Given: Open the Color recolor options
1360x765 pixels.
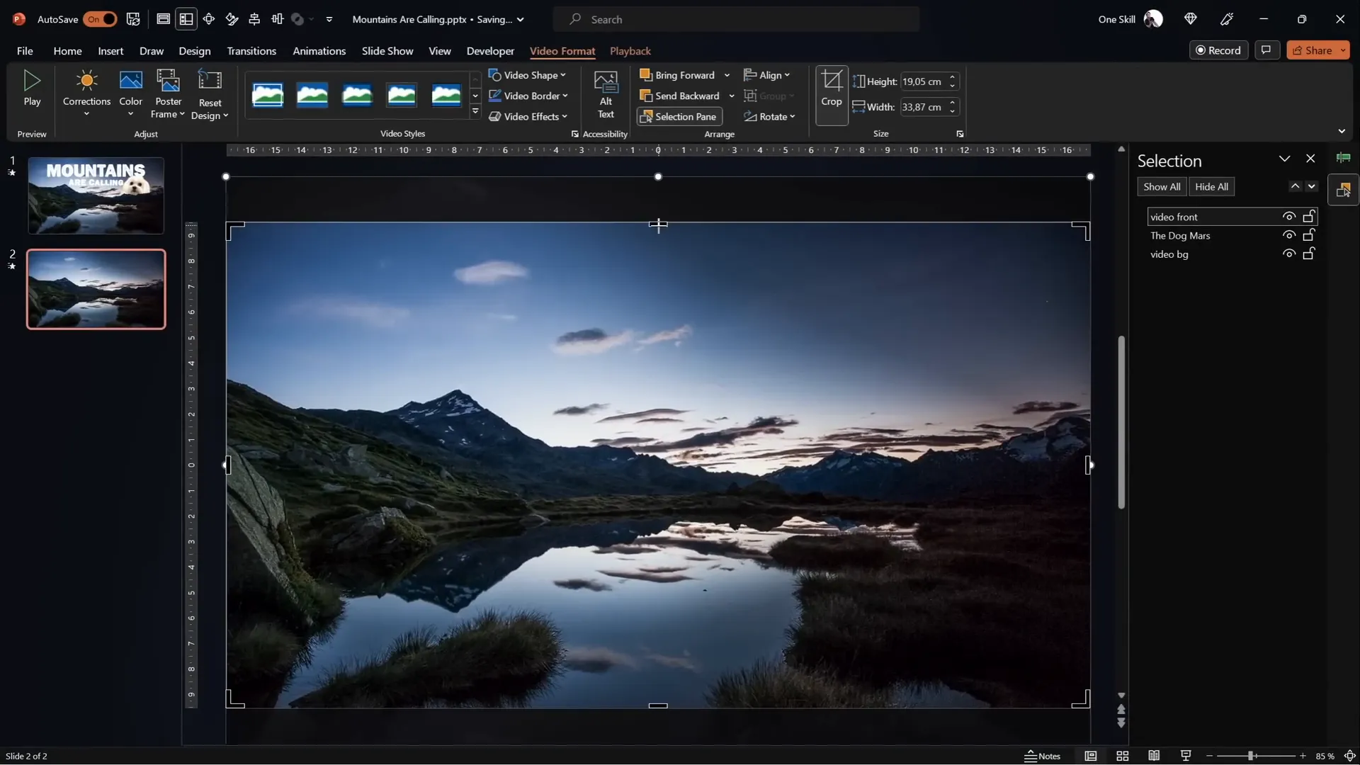Looking at the screenshot, I should point(130,93).
